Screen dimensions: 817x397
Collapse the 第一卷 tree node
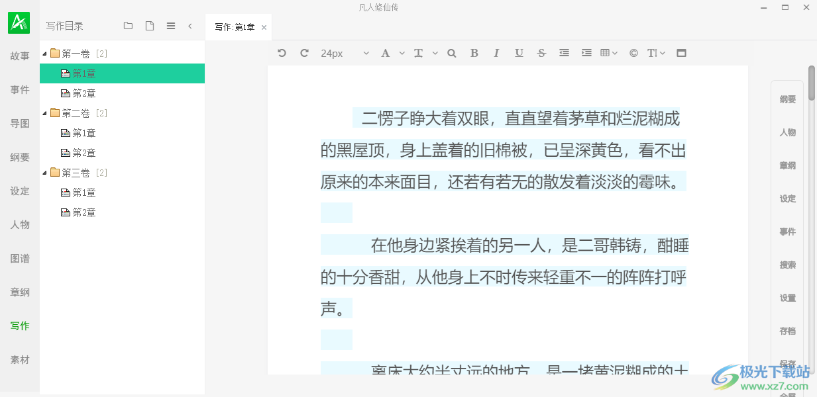[44, 54]
